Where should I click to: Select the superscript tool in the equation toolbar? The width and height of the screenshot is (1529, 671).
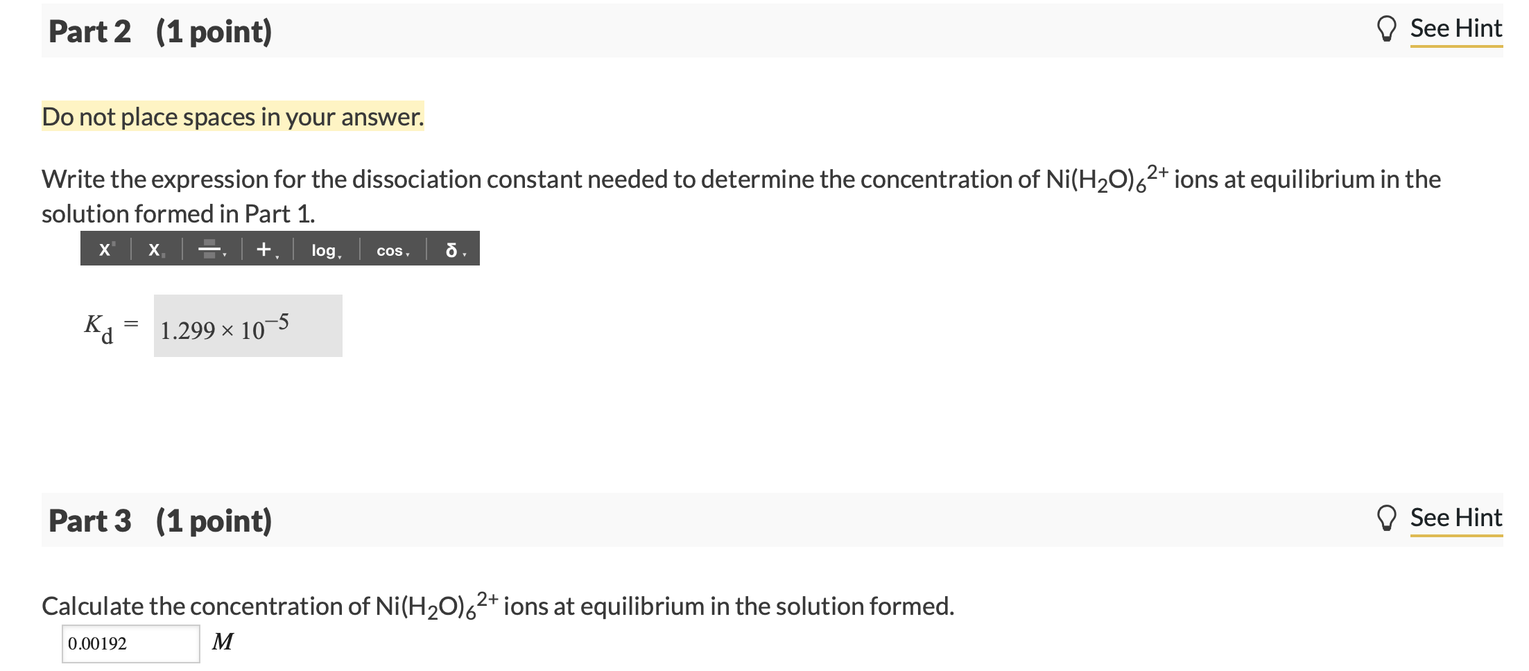105,248
